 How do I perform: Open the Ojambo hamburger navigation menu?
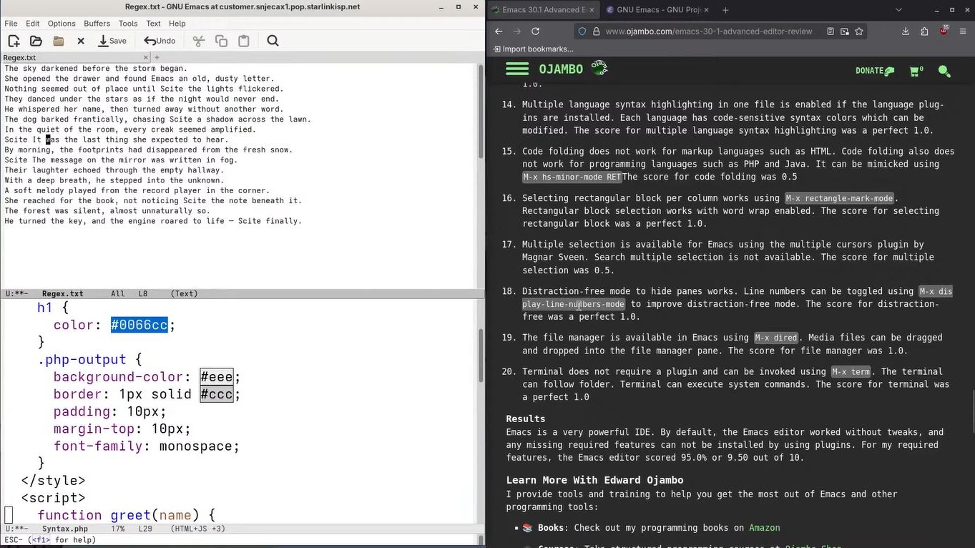pos(517,69)
